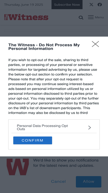Image resolution: width=108 pixels, height=193 pixels.
Task: Visit The Witness Facebook page icon
Action: (x=100, y=5)
